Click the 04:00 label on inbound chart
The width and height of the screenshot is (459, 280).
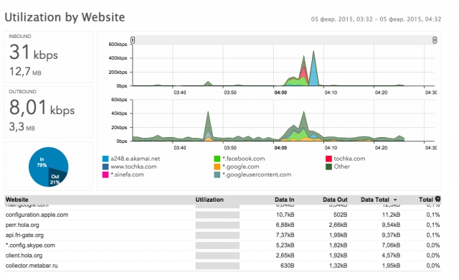tap(280, 93)
